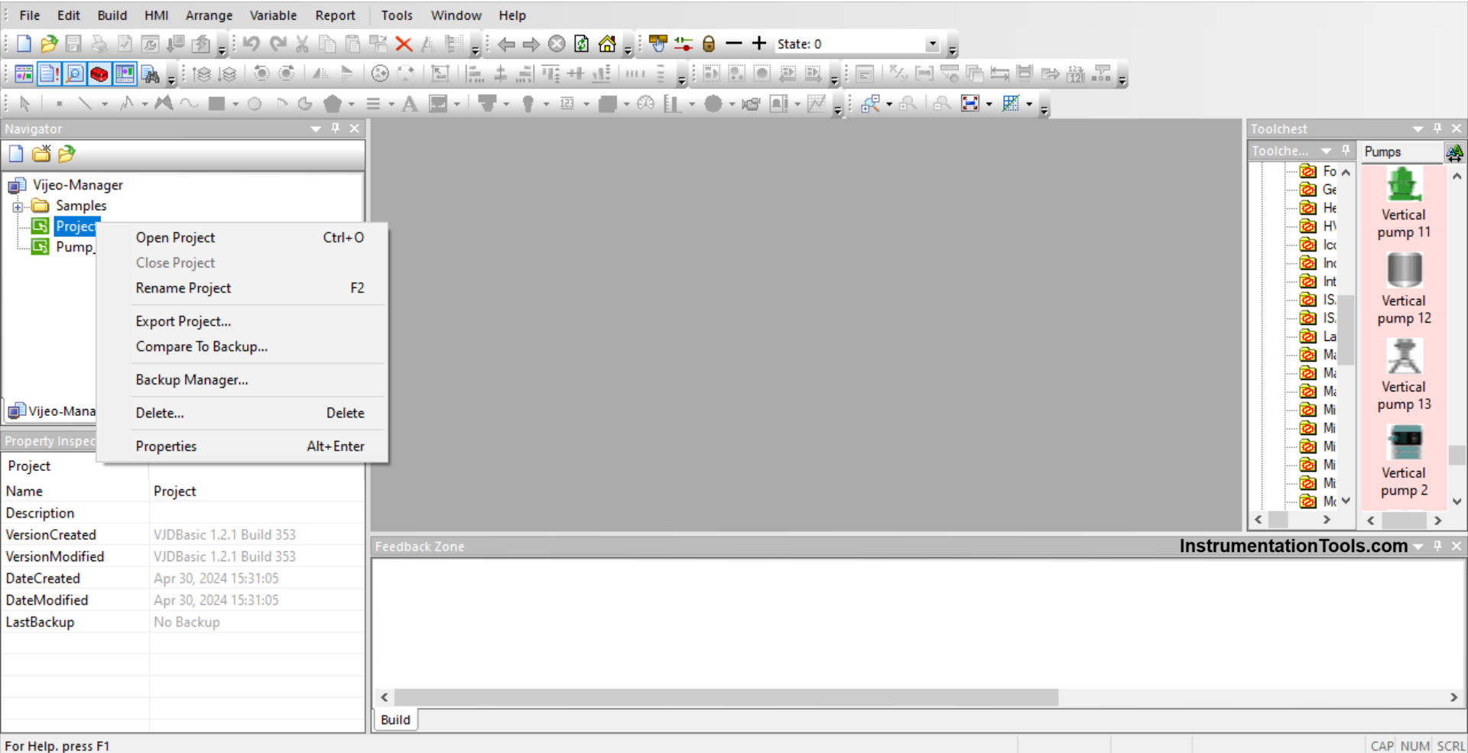Switch to the Build tab
Screen dimensions: 1468x753
coord(395,719)
